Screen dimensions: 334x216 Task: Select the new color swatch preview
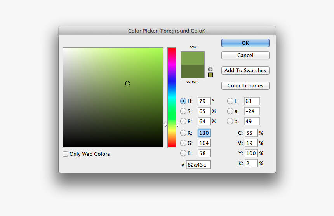tap(193, 58)
